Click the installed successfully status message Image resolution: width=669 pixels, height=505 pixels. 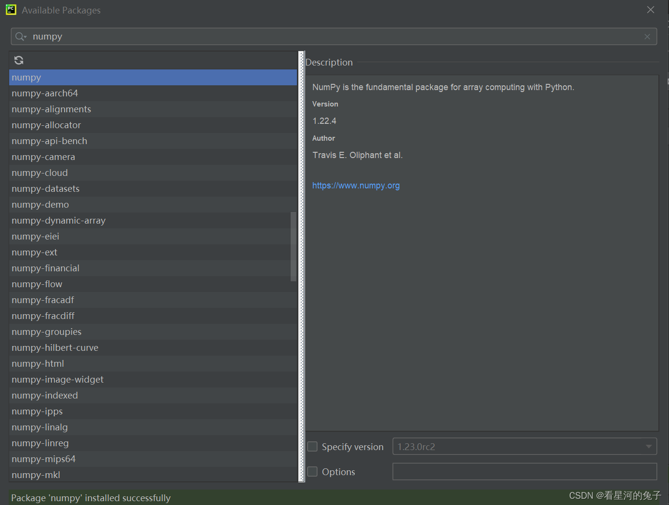[91, 498]
